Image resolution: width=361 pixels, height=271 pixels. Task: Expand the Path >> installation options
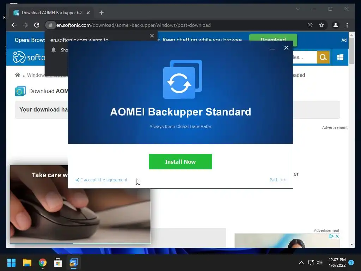(x=278, y=180)
